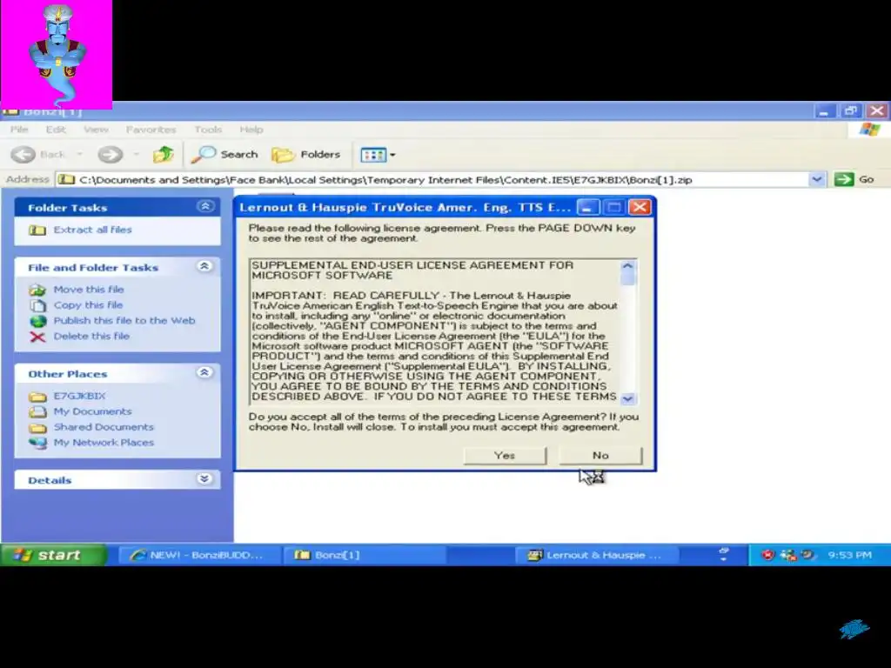Open the Edit menu
This screenshot has height=668, width=891.
coord(56,130)
